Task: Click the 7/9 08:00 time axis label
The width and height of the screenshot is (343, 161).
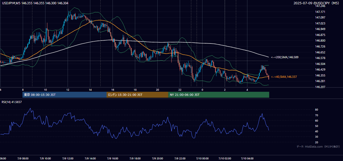Action: (x=23, y=158)
